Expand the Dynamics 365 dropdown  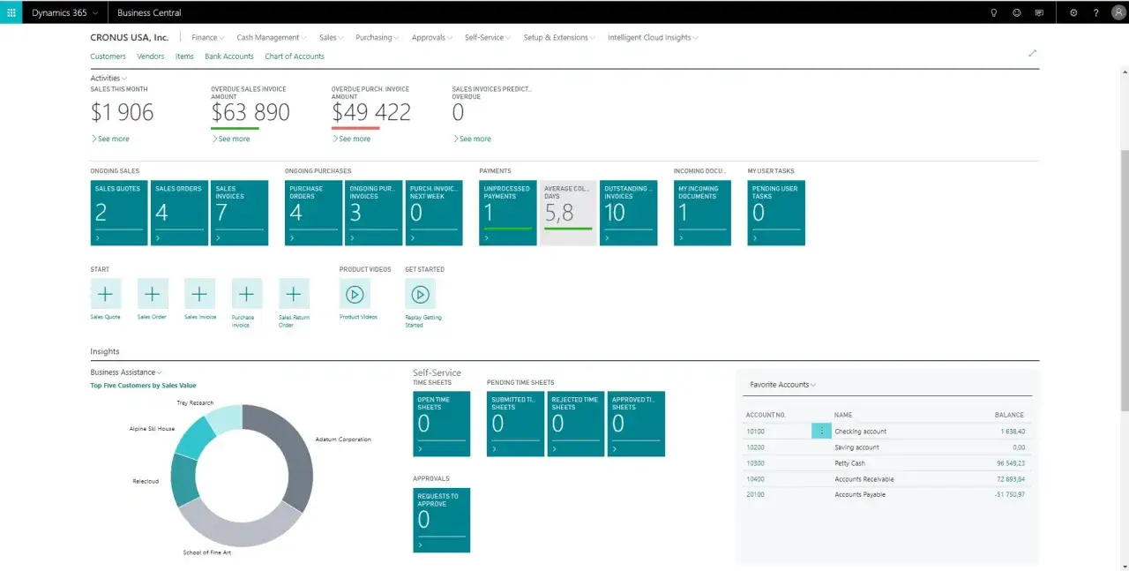click(64, 12)
